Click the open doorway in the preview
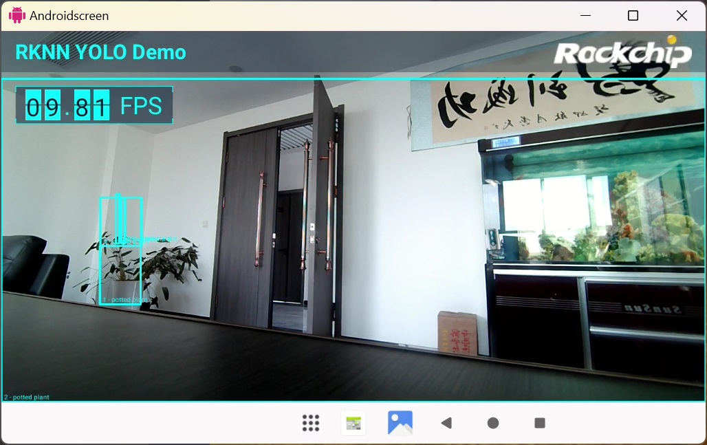 (291, 227)
